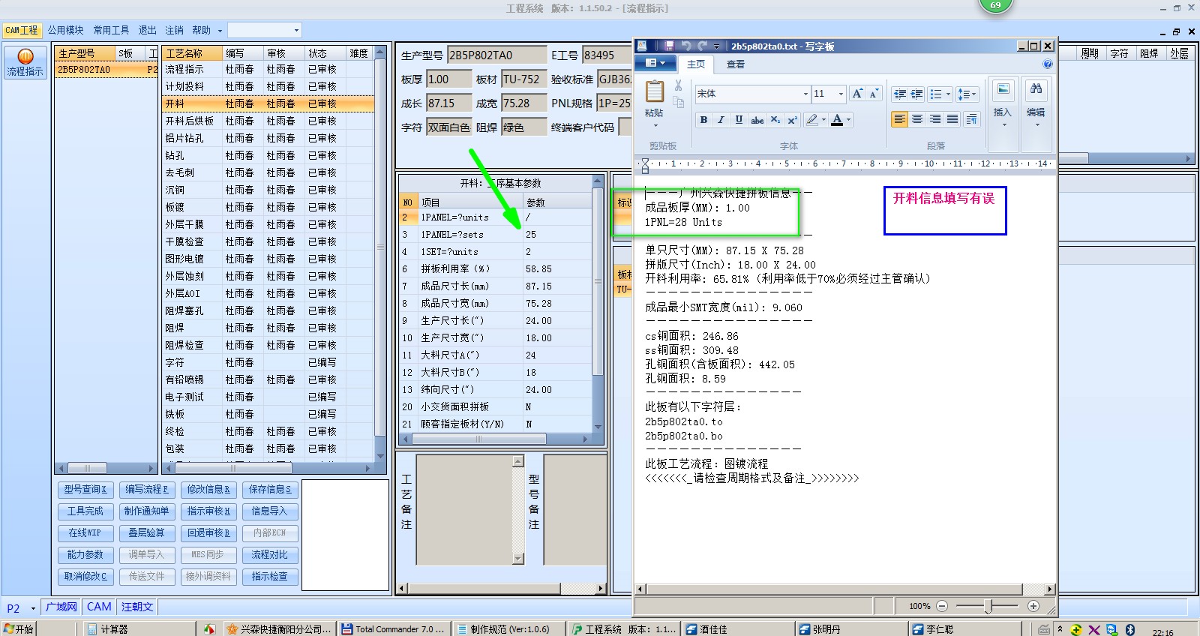The height and width of the screenshot is (636, 1200).
Task: Open the 常用工具 menu
Action: [111, 30]
